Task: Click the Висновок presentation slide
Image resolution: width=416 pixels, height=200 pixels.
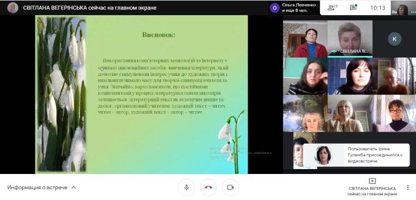Action: 141,94
